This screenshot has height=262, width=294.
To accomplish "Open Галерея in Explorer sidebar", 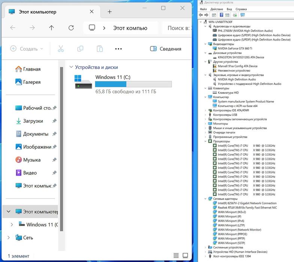I will pyautogui.click(x=28, y=82).
